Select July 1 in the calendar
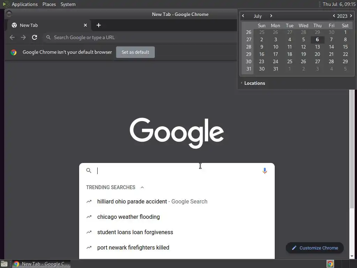This screenshot has width=357, height=268. (x=345, y=32)
